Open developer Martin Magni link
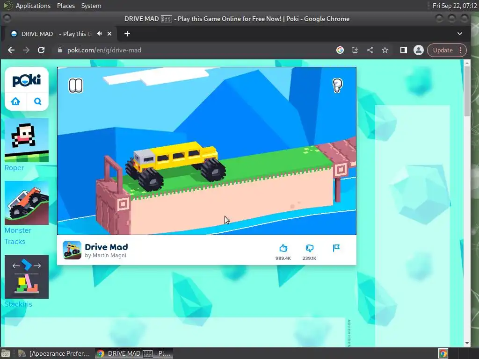The height and width of the screenshot is (359, 479). click(105, 256)
